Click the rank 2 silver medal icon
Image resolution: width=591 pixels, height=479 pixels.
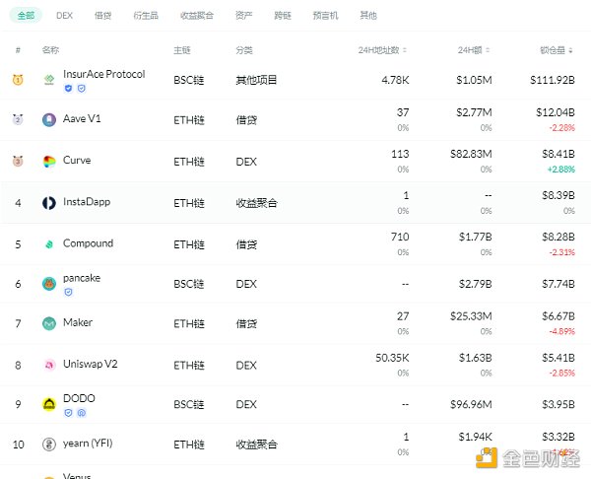pos(18,119)
